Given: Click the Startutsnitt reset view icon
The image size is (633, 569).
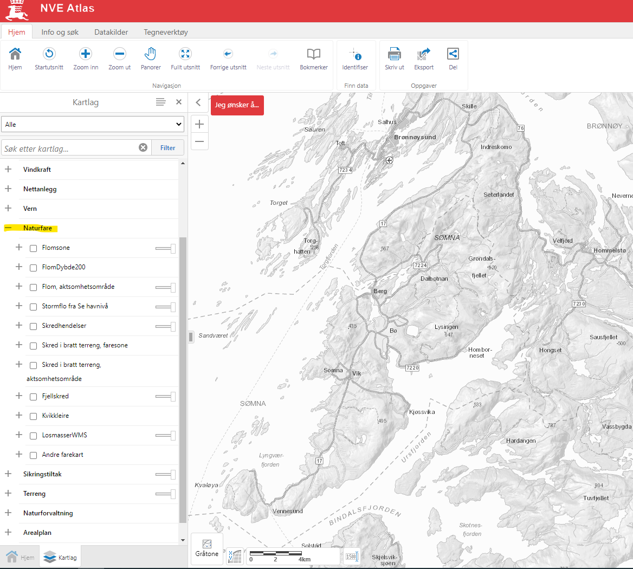Looking at the screenshot, I should click(49, 54).
